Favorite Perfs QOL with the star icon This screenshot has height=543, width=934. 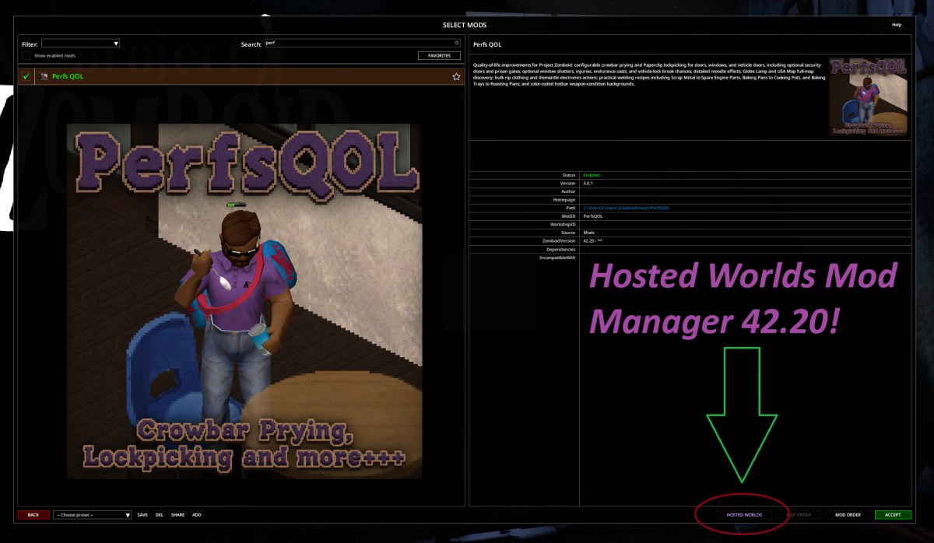(456, 76)
